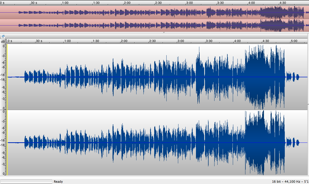Move to 2:30 on the main waveform ruler
The image size is (309, 184).
coord(152,41)
